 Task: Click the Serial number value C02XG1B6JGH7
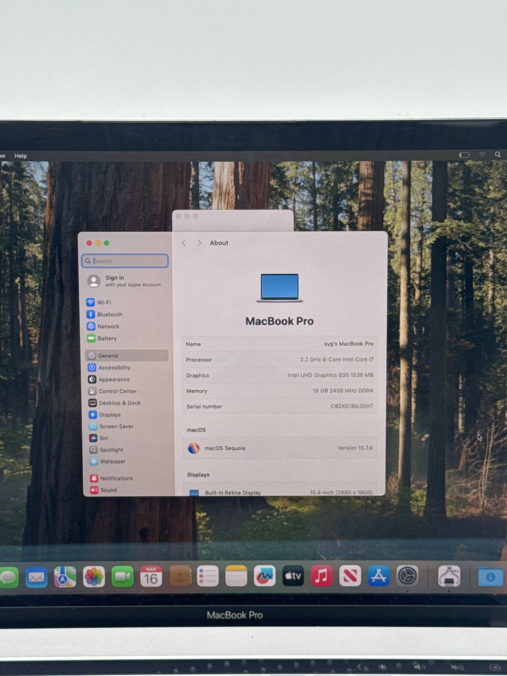(352, 406)
